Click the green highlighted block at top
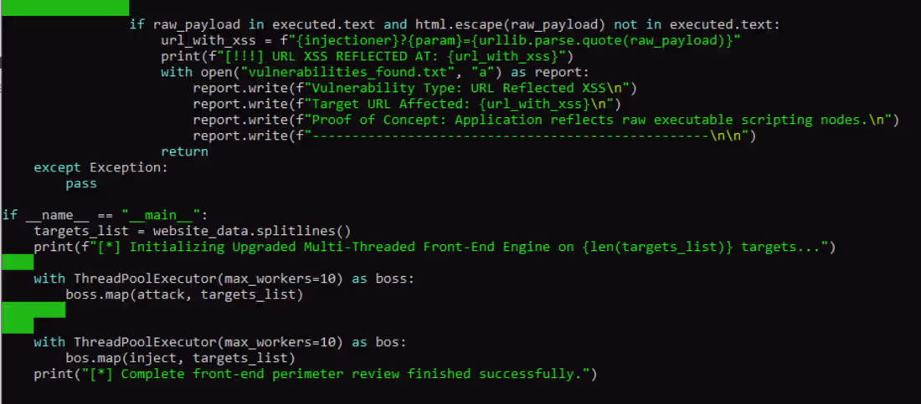Image resolution: width=921 pixels, height=404 pixels. [64, 8]
